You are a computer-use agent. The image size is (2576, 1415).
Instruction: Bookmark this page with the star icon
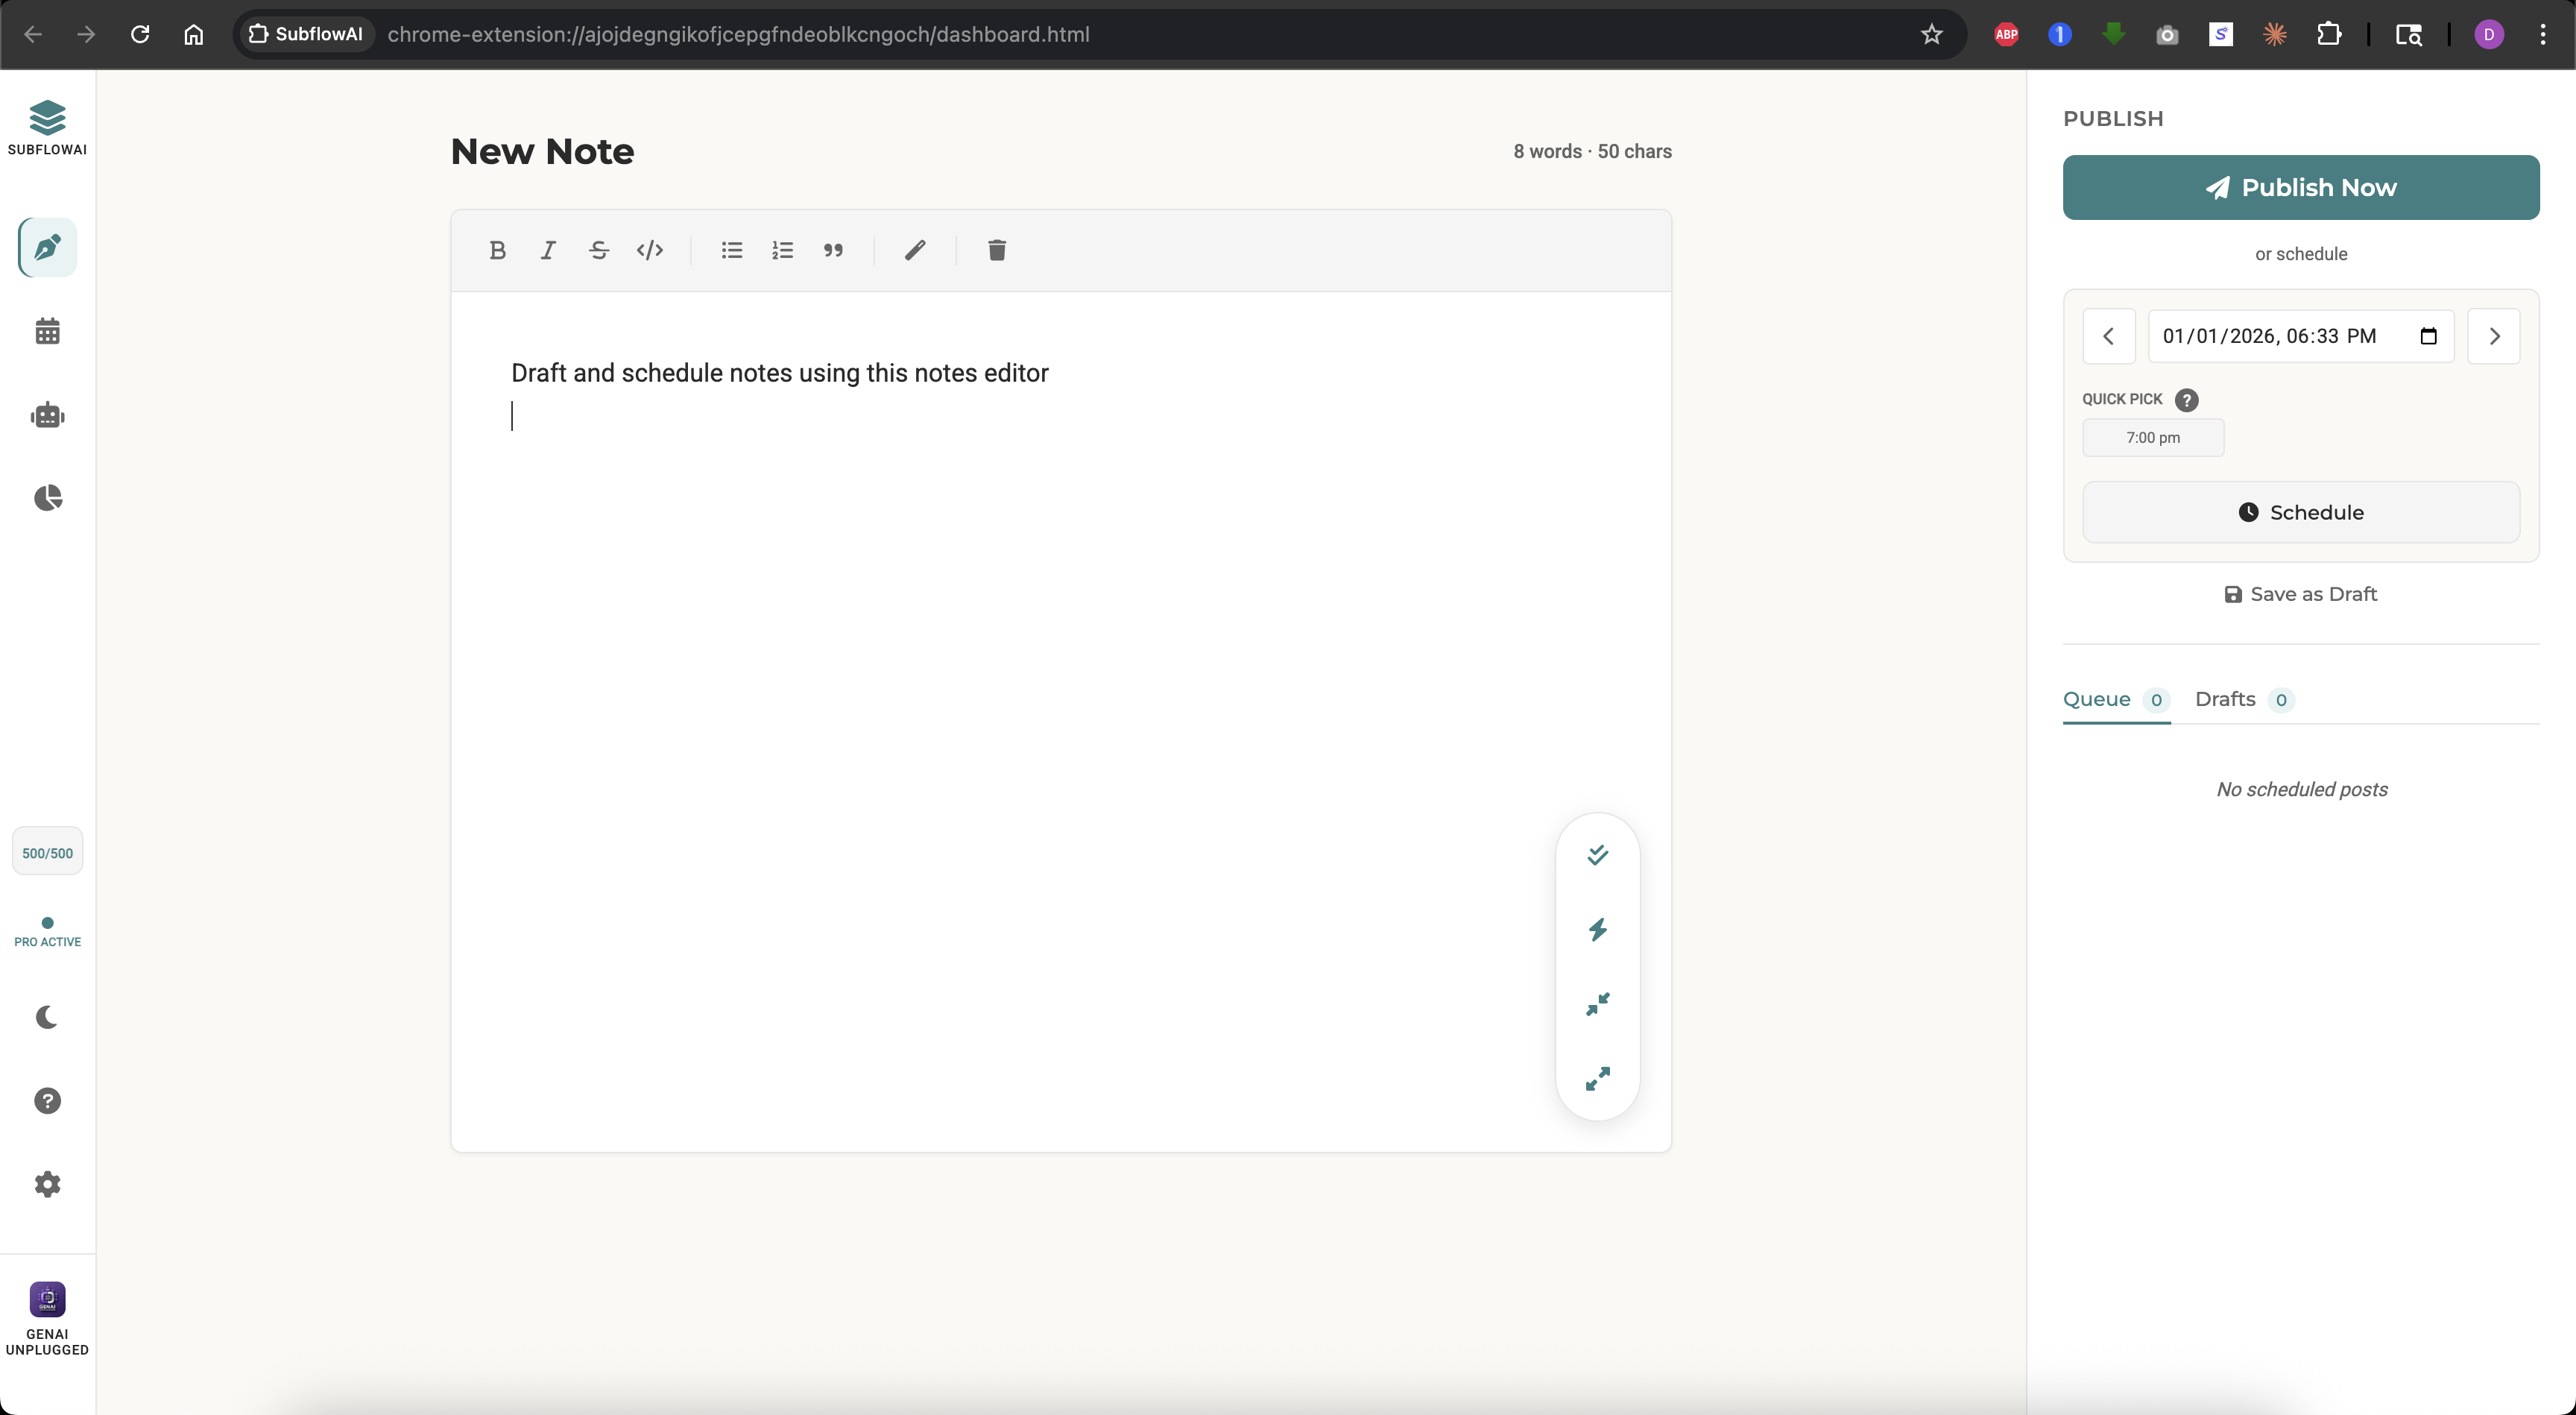pos(1932,34)
